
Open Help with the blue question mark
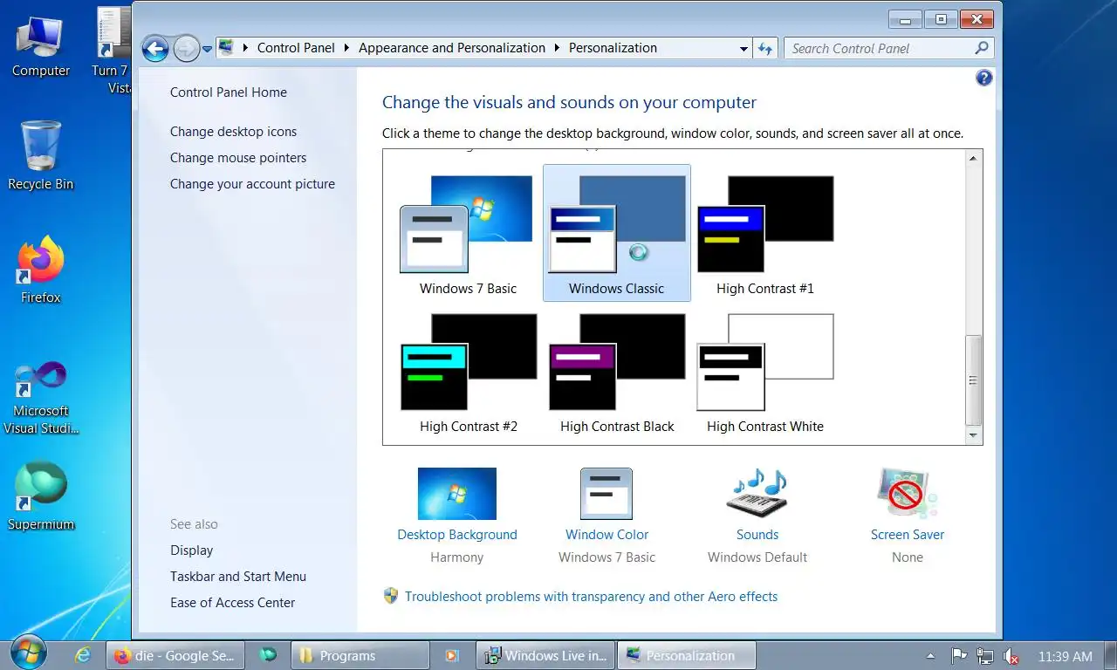(984, 78)
